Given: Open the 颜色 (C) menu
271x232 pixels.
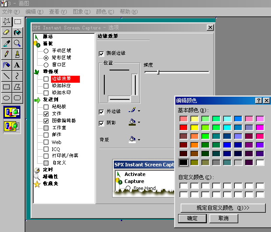Looking at the screenshot, I should click(x=105, y=11).
